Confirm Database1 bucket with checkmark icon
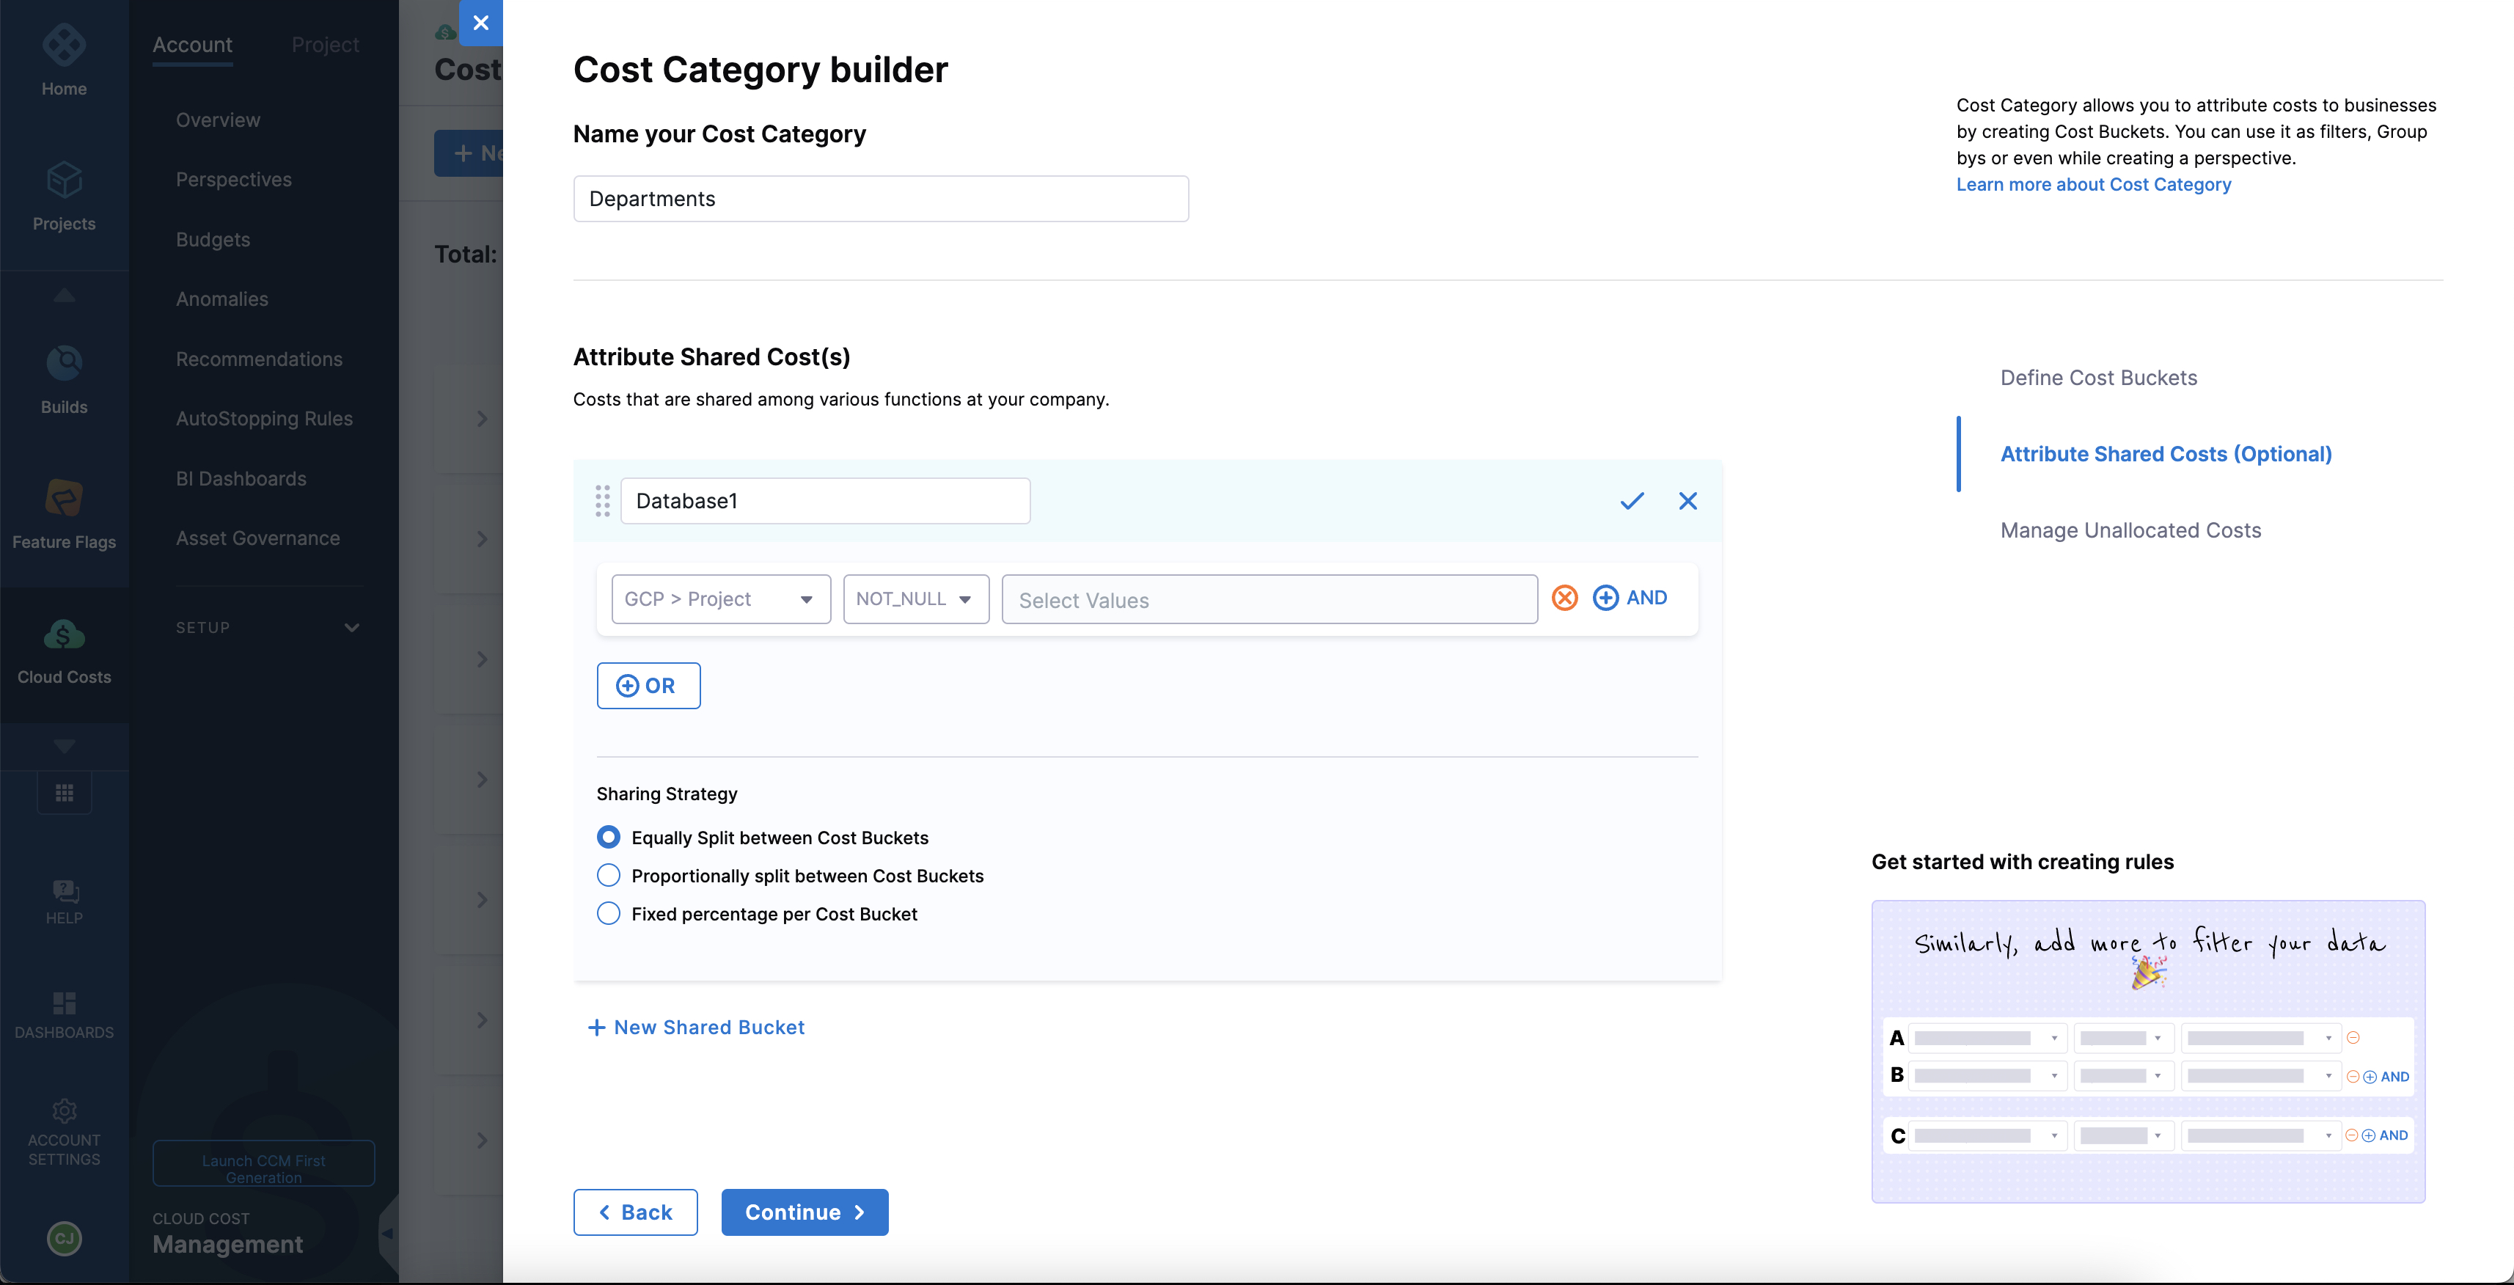2514x1285 pixels. (1632, 500)
